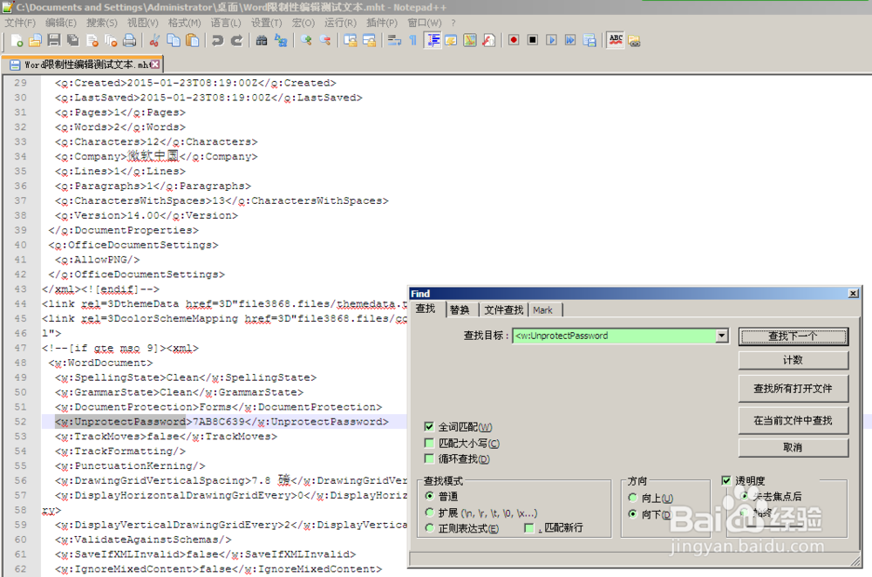Click the Show all characters pilcrow icon

point(413,41)
